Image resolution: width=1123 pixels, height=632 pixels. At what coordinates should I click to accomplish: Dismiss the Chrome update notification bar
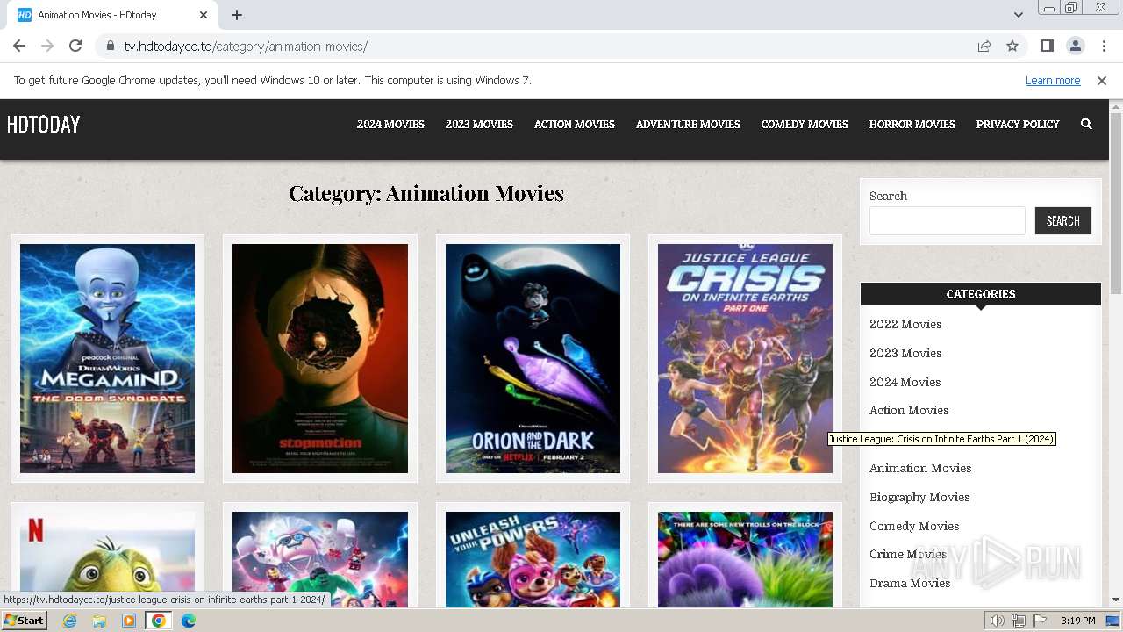click(1102, 81)
